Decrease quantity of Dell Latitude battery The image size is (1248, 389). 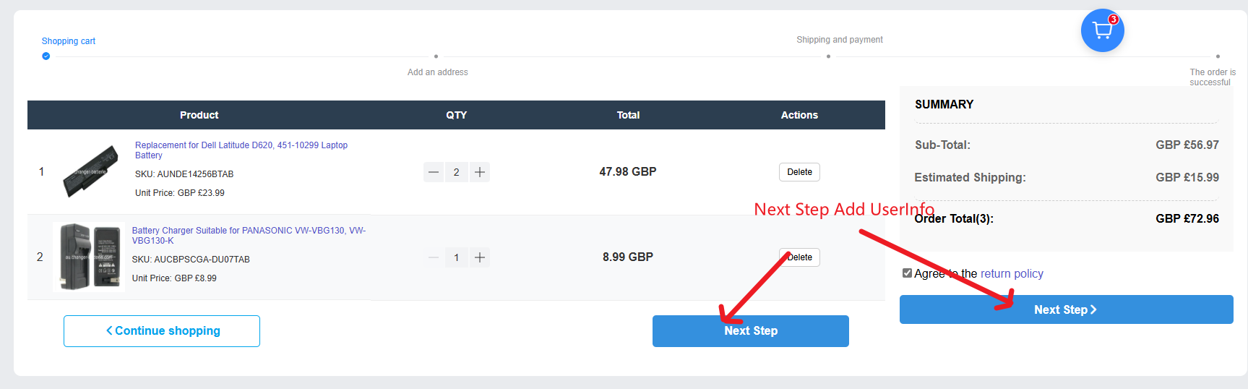click(x=434, y=172)
